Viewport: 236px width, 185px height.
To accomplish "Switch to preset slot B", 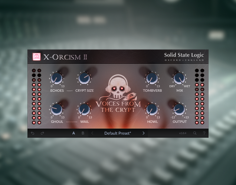I will 83,133.
